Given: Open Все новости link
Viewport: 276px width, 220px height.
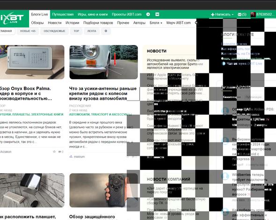Looking at the screenshot, I should (156, 157).
